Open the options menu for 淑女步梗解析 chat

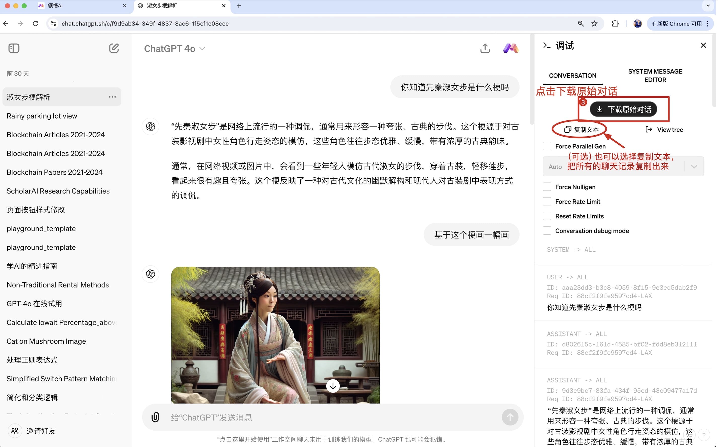pos(112,97)
